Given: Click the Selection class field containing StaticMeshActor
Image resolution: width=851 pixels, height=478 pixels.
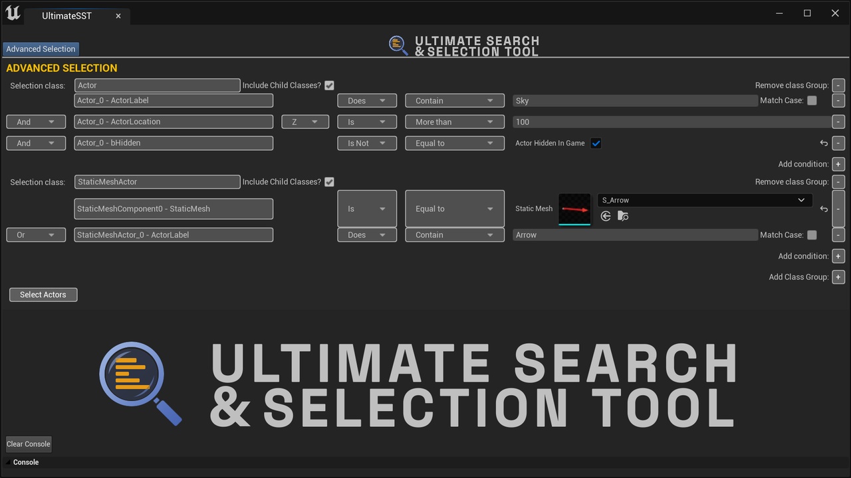Looking at the screenshot, I should coord(157,182).
